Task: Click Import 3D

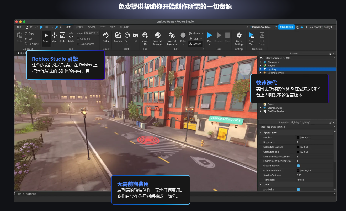Action: pyautogui.click(x=145, y=39)
